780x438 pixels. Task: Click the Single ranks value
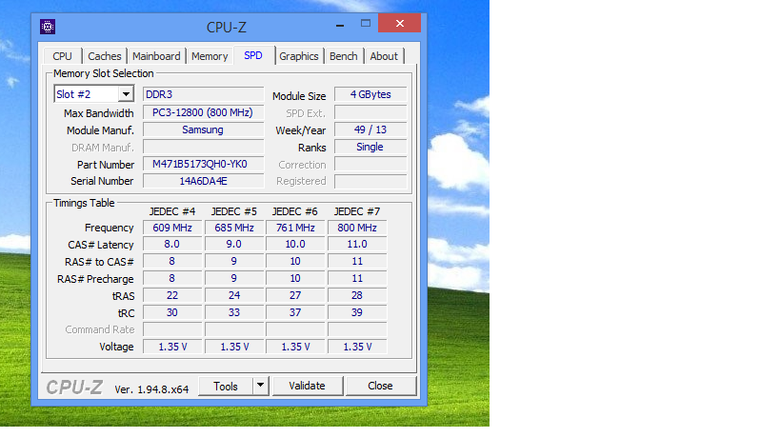click(370, 148)
